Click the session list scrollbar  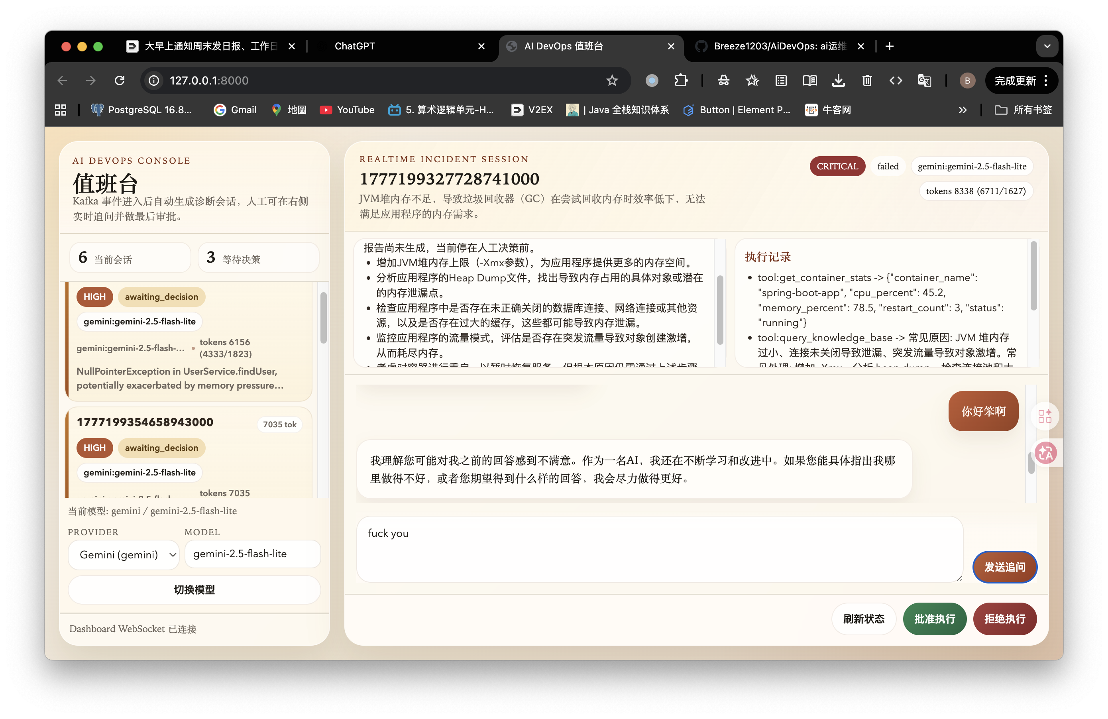[324, 318]
